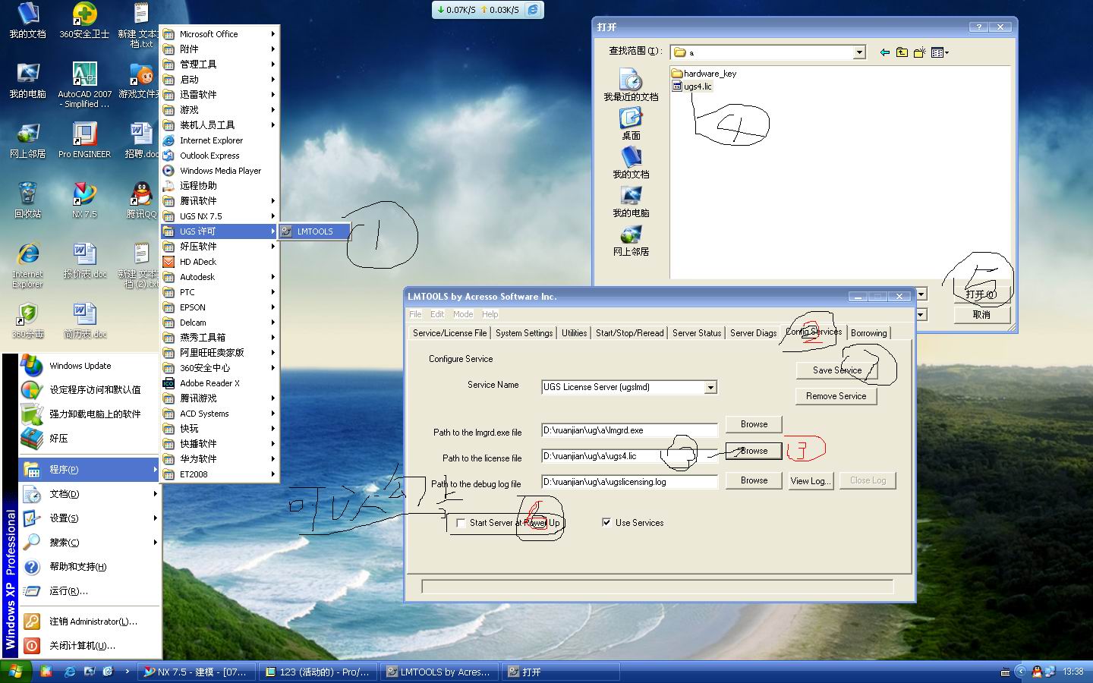Select the 360杀毒 desktop icon

27,320
